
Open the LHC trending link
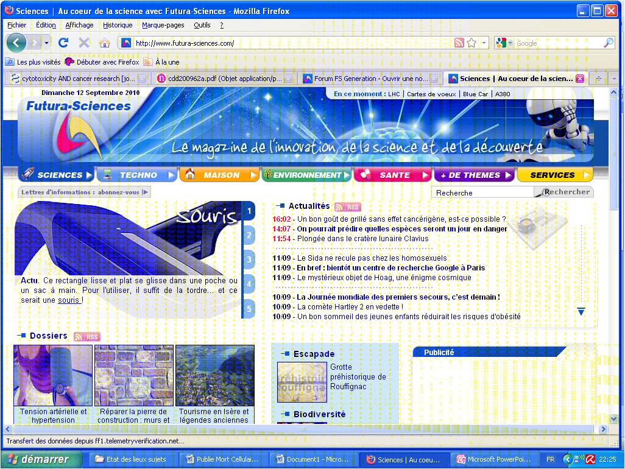tap(394, 94)
